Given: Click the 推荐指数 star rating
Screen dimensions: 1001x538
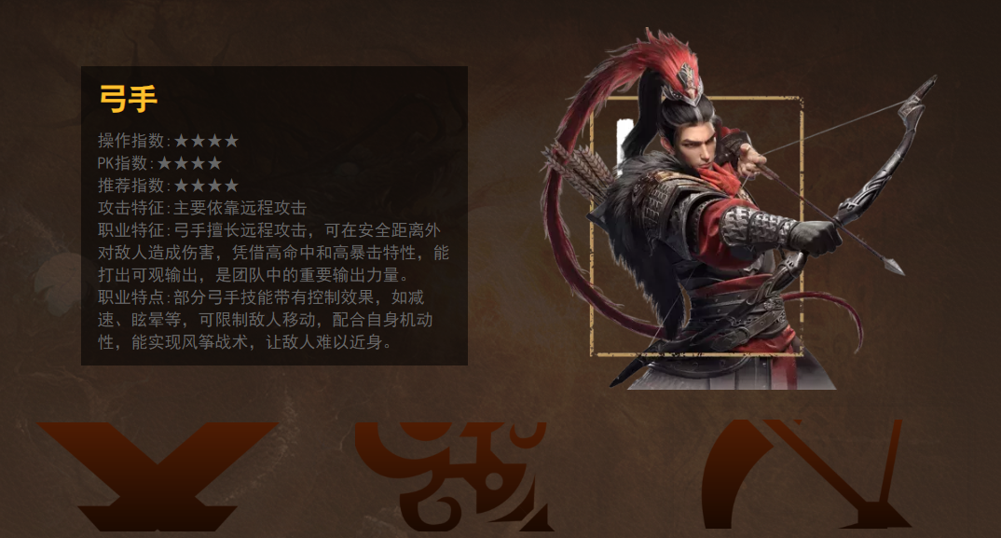Looking at the screenshot, I should 206,186.
